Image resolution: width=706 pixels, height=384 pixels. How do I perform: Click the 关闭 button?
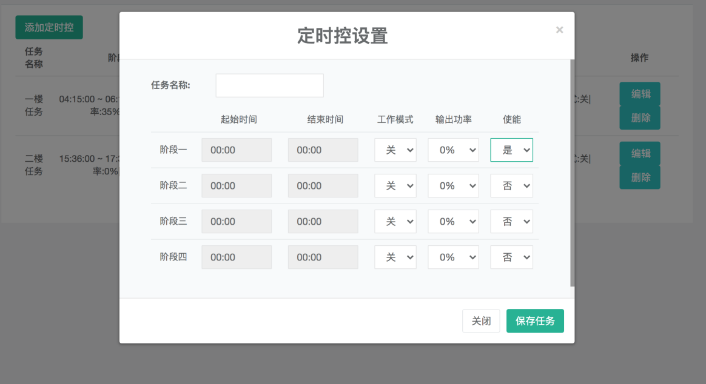click(481, 321)
